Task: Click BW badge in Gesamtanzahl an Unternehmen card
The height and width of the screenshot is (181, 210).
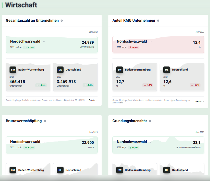Action: click(x=13, y=70)
